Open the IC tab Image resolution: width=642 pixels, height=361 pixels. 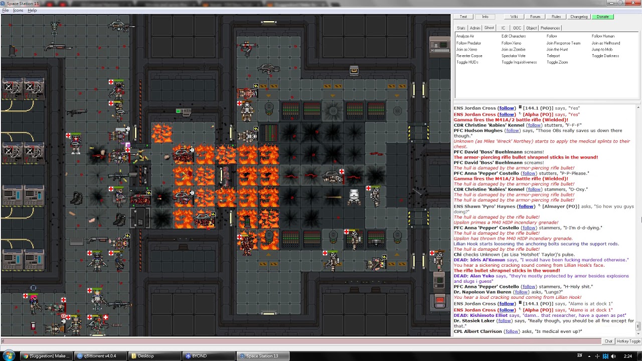pos(503,28)
